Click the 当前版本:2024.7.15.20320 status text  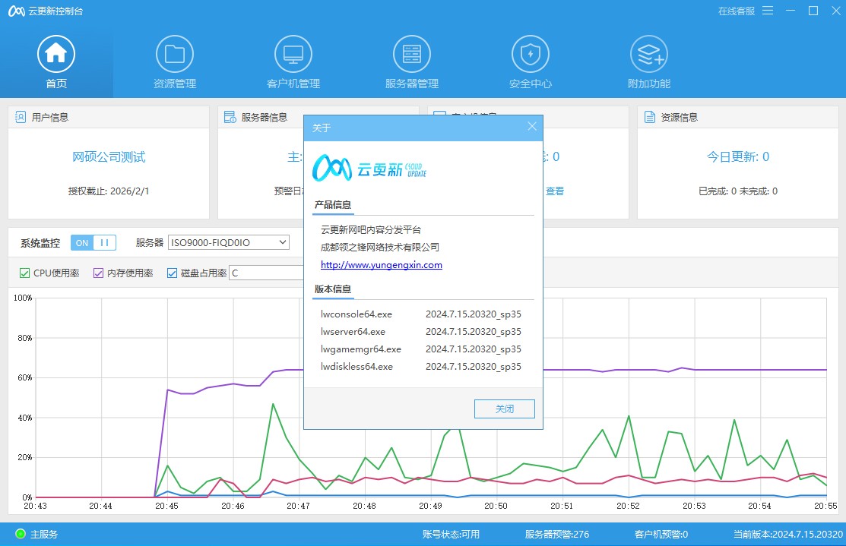788,534
